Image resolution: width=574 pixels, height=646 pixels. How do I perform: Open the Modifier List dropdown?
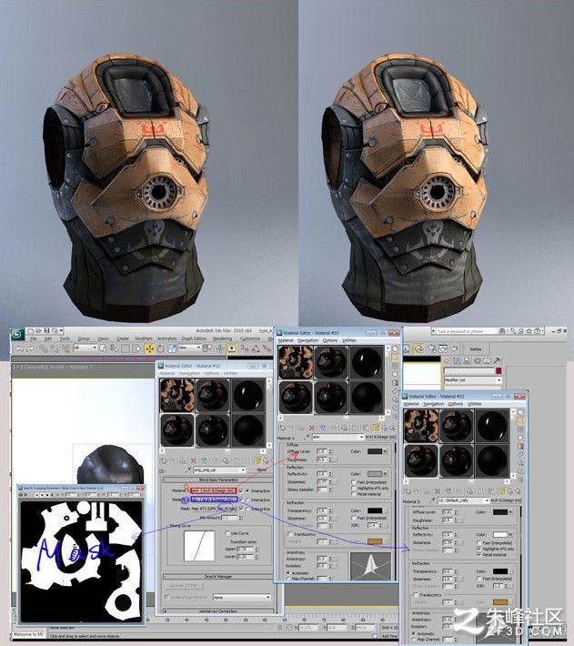472,379
